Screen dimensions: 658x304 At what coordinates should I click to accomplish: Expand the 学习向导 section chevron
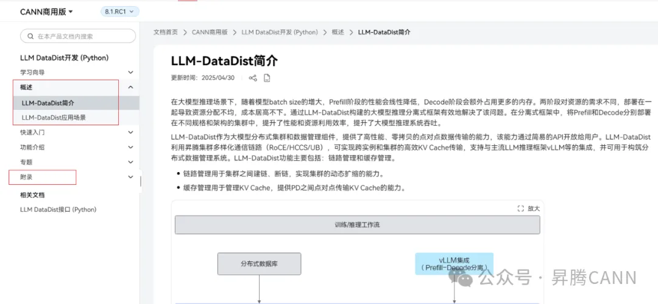click(130, 72)
